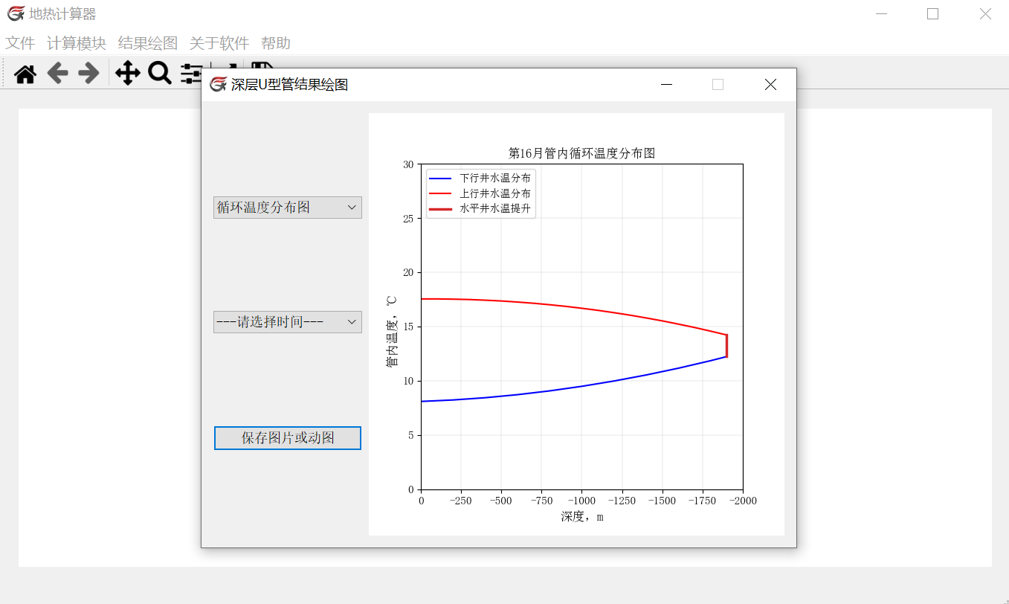
Task: Click the 30 y-axis tick label
Action: (x=408, y=164)
